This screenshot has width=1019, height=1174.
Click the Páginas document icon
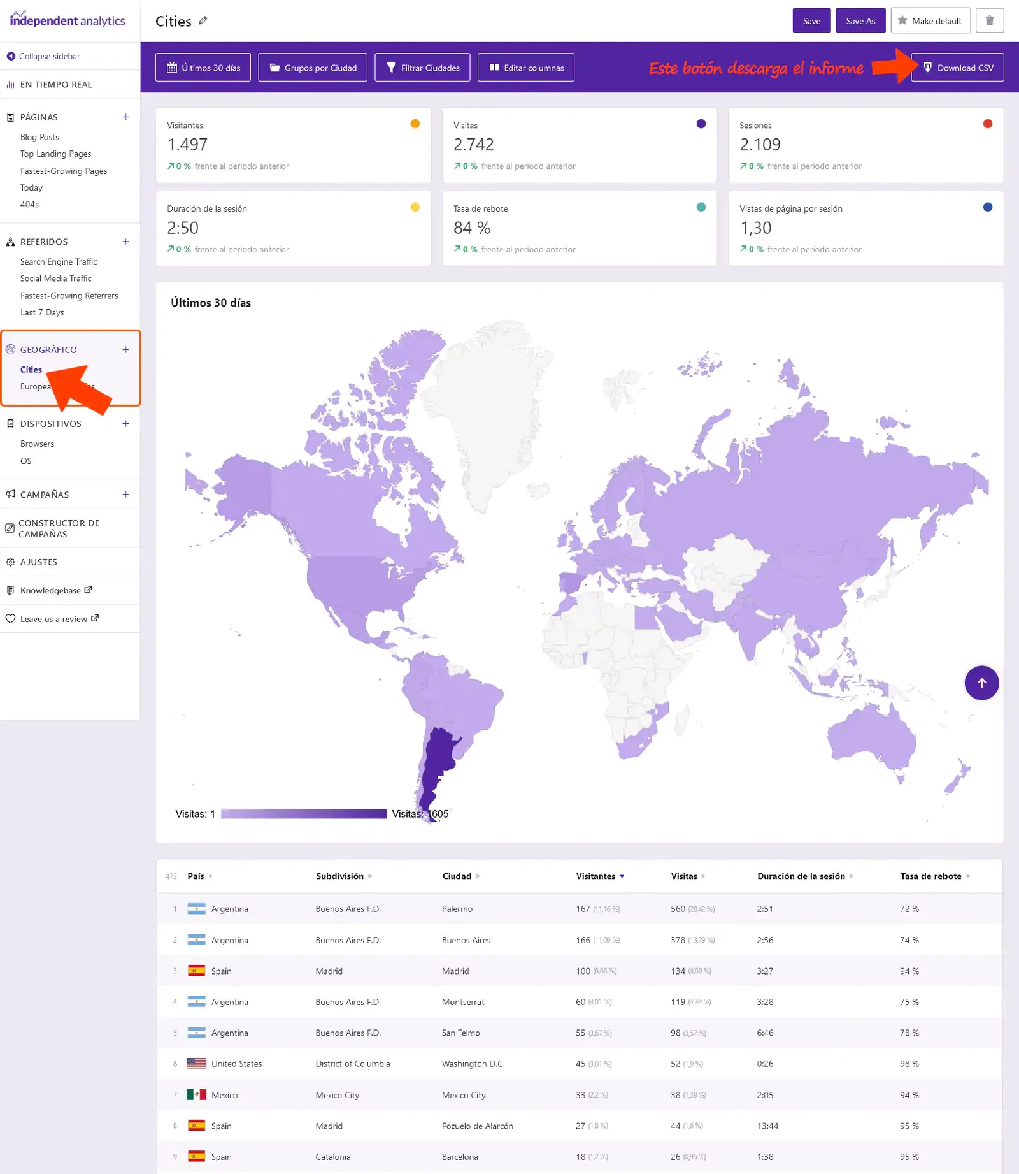coord(10,117)
